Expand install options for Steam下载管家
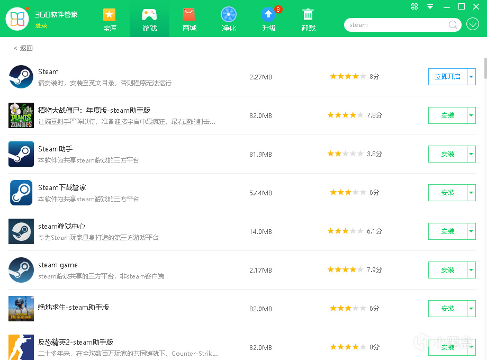This screenshot has width=487, height=360. 471,193
